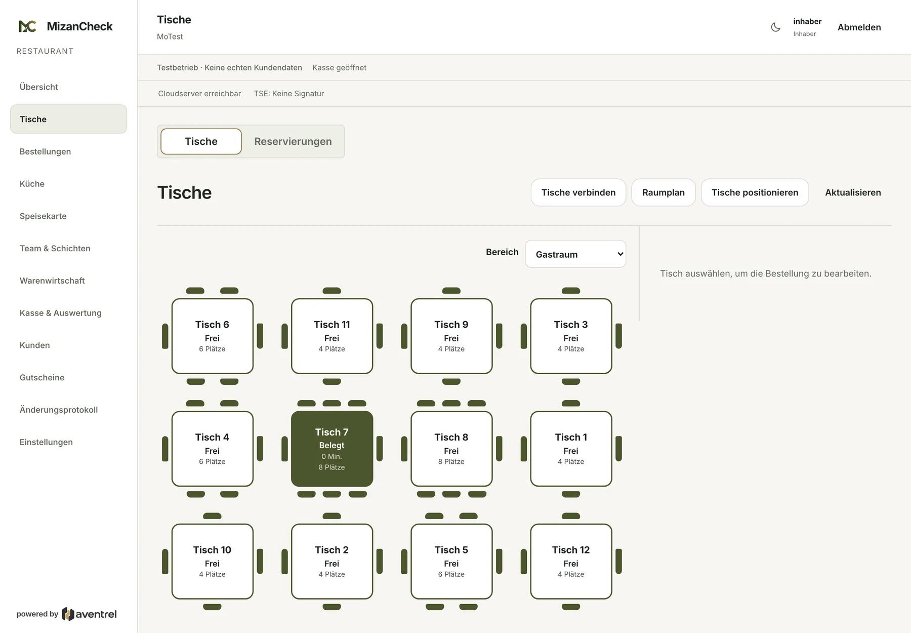Navigate to Team & Schichten

tap(68, 249)
